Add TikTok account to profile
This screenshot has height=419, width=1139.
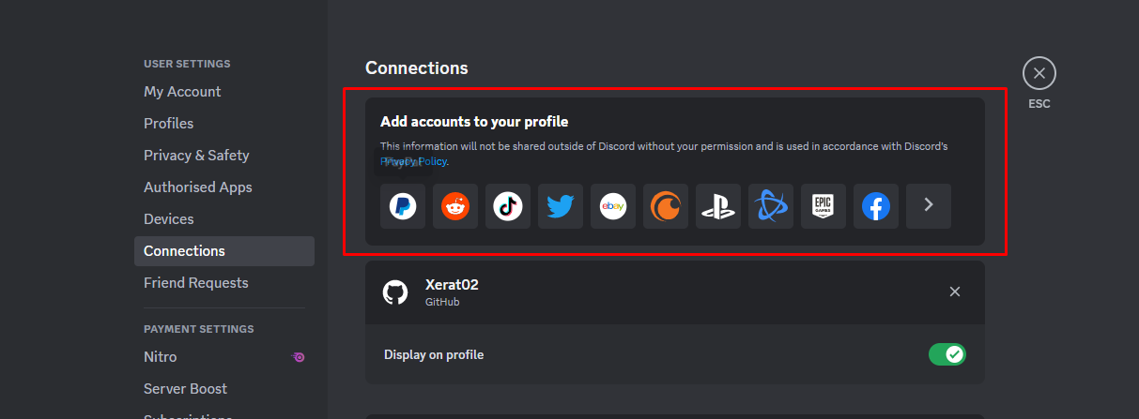(x=508, y=206)
